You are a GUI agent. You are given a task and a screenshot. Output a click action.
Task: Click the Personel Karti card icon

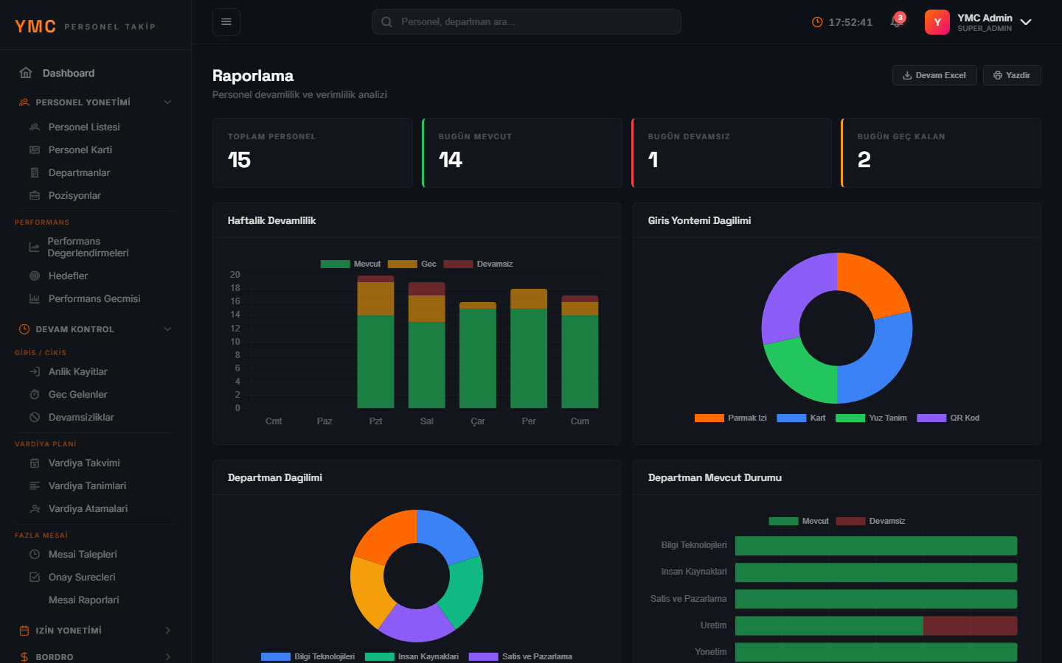point(35,150)
